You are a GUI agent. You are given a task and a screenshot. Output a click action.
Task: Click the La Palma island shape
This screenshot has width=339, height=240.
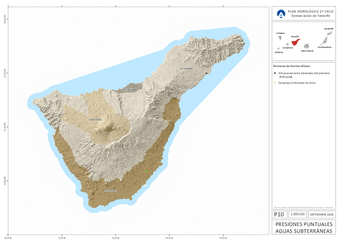tap(281, 38)
